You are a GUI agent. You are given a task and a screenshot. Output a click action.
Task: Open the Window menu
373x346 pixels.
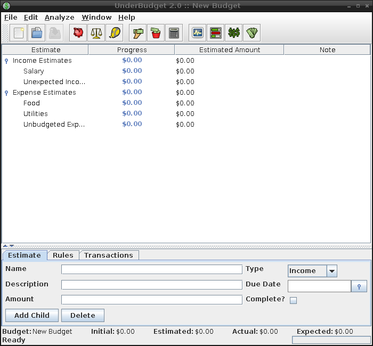click(96, 18)
